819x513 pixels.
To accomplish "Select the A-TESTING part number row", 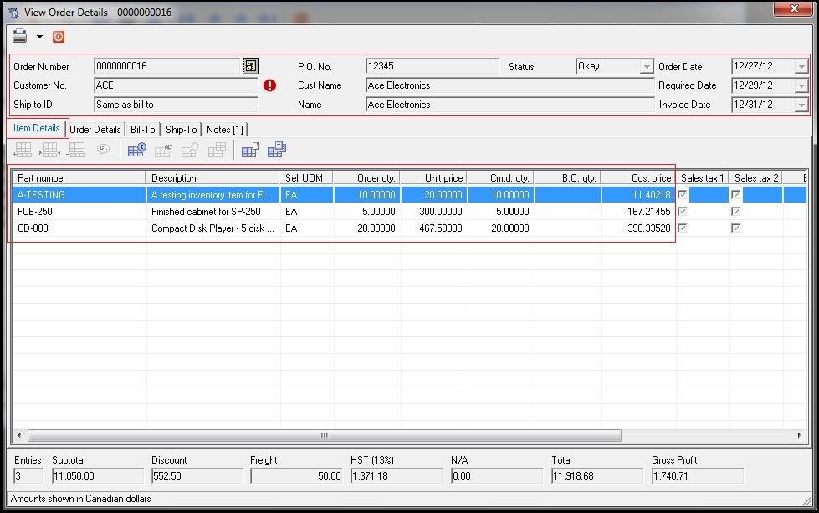I will pyautogui.click(x=79, y=195).
